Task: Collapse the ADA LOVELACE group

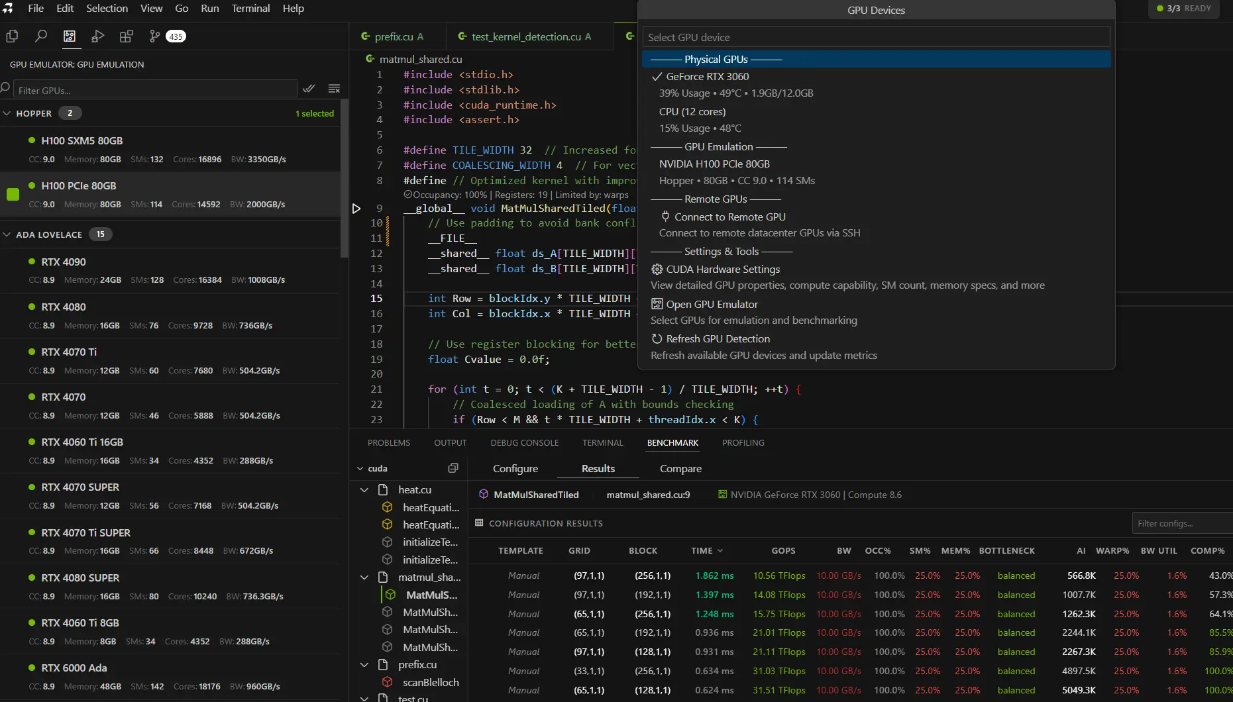Action: click(7, 234)
